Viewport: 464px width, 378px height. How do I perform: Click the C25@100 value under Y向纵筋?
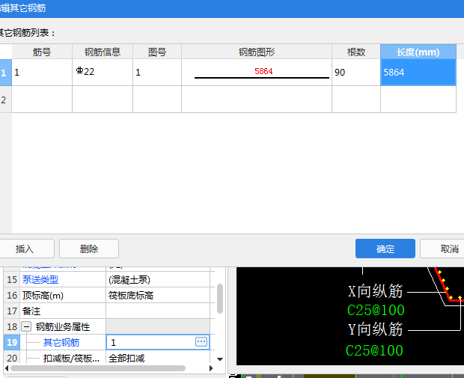click(374, 350)
